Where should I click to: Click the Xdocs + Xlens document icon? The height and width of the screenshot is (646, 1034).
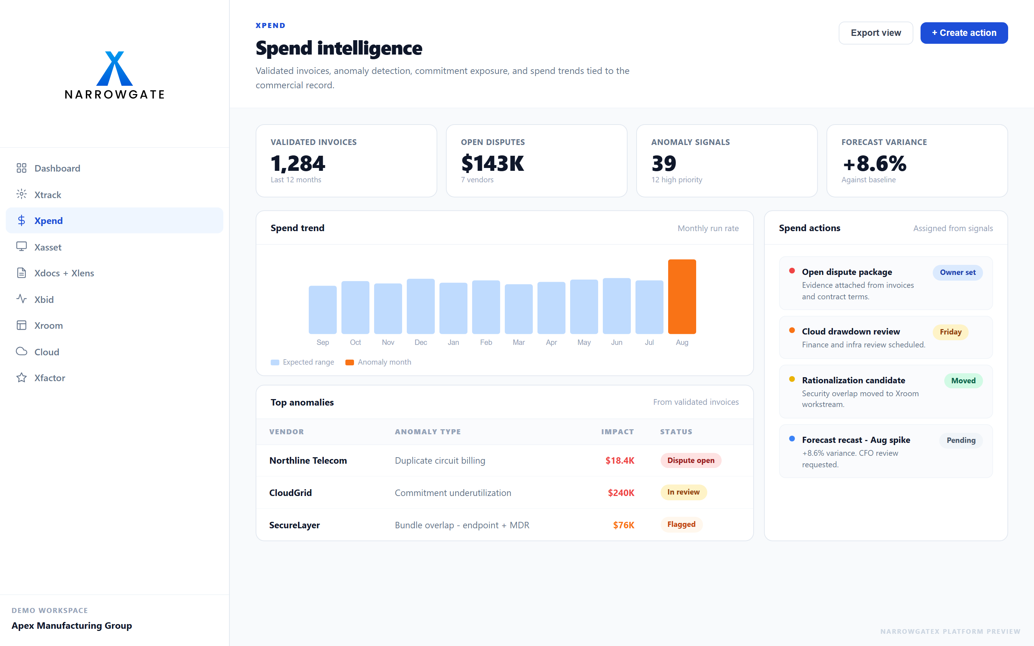click(x=22, y=273)
